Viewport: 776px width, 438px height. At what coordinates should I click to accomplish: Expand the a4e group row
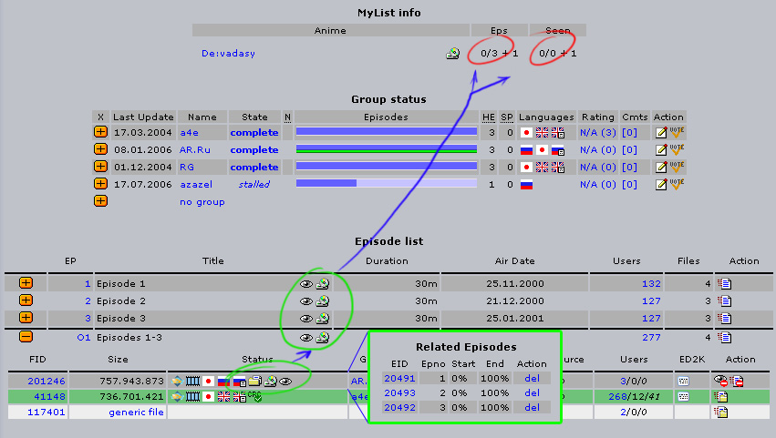tap(100, 132)
